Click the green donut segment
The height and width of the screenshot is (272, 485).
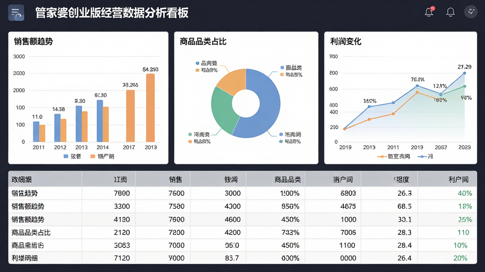(x=224, y=111)
